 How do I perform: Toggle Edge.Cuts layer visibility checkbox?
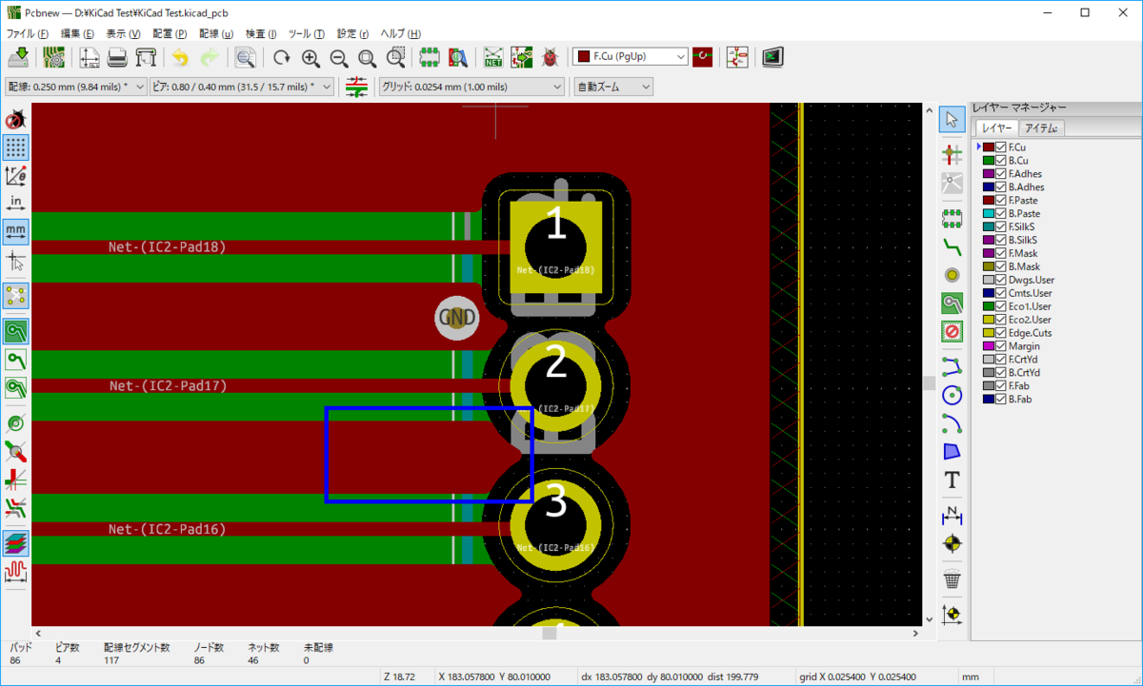click(x=1001, y=333)
